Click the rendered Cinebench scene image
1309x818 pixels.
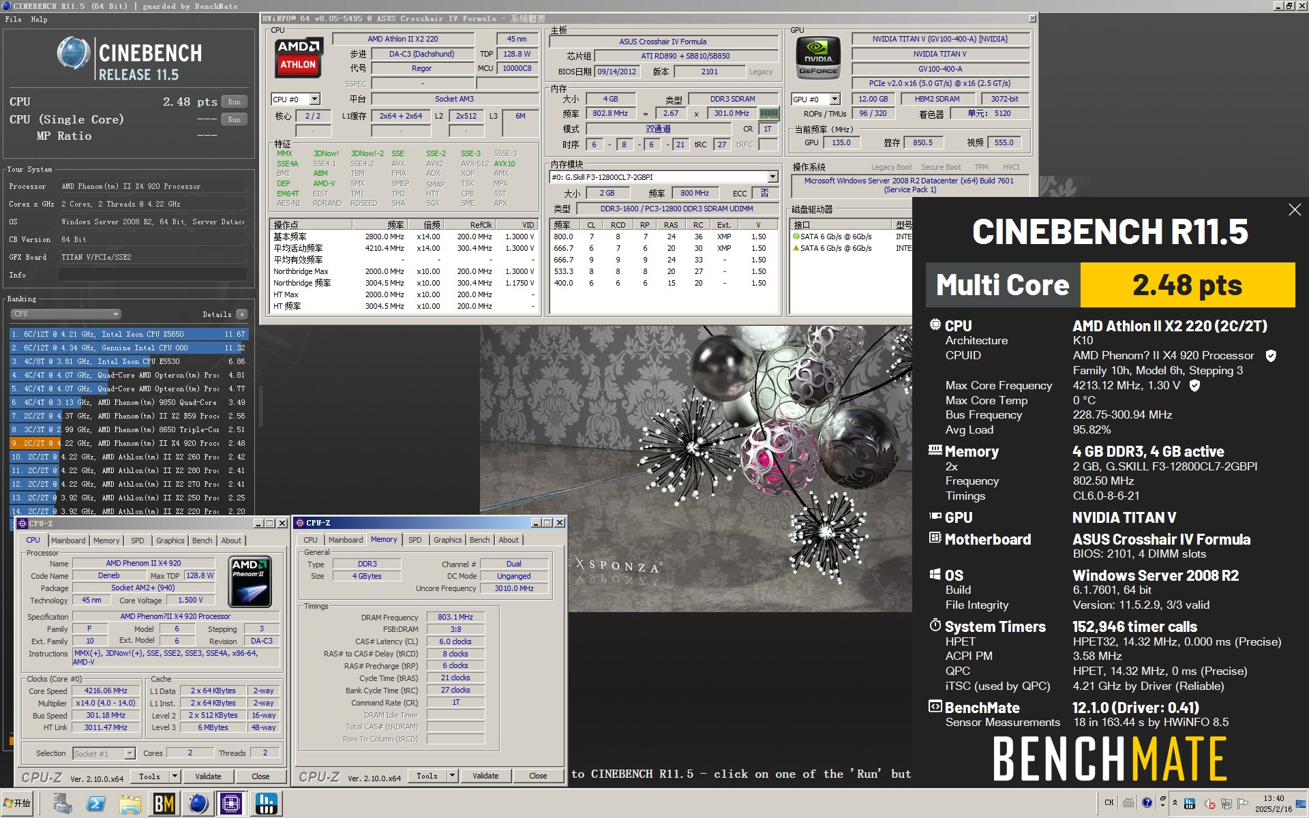click(x=695, y=468)
